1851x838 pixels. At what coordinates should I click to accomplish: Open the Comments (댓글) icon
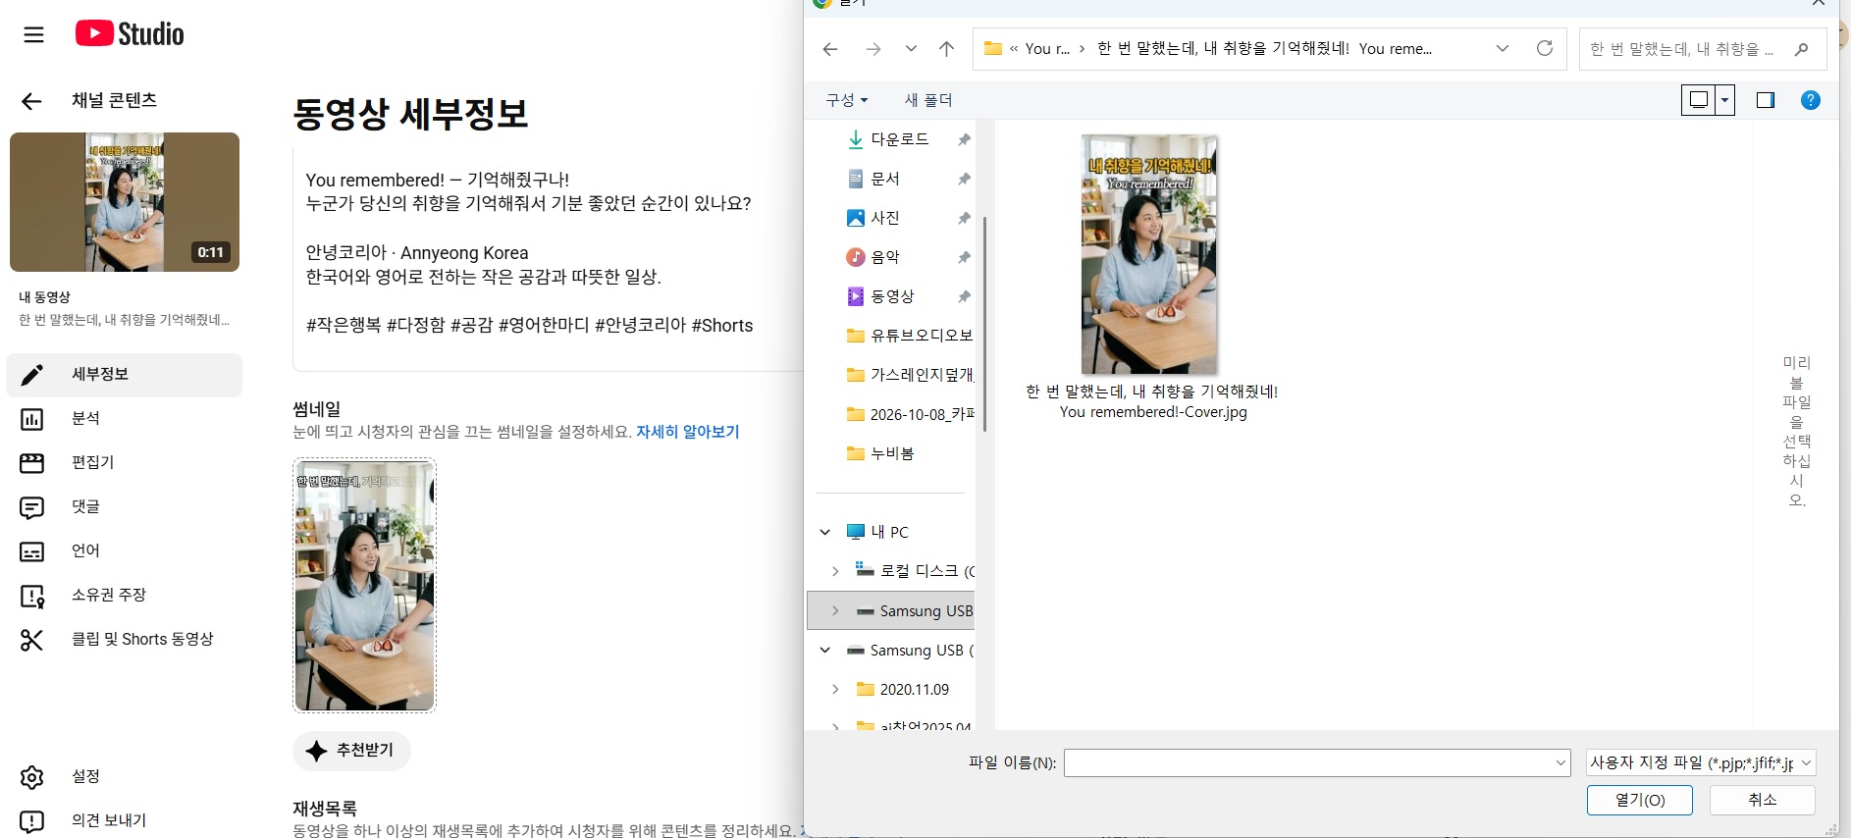[31, 507]
